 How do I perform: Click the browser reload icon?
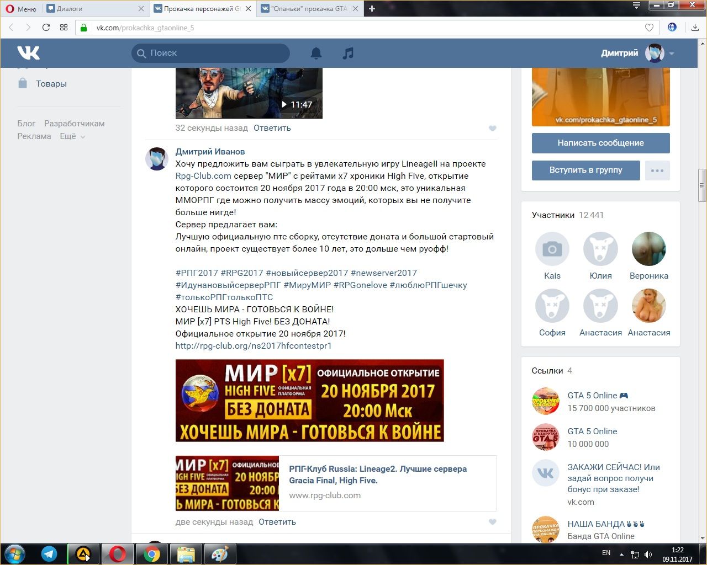pos(46,28)
